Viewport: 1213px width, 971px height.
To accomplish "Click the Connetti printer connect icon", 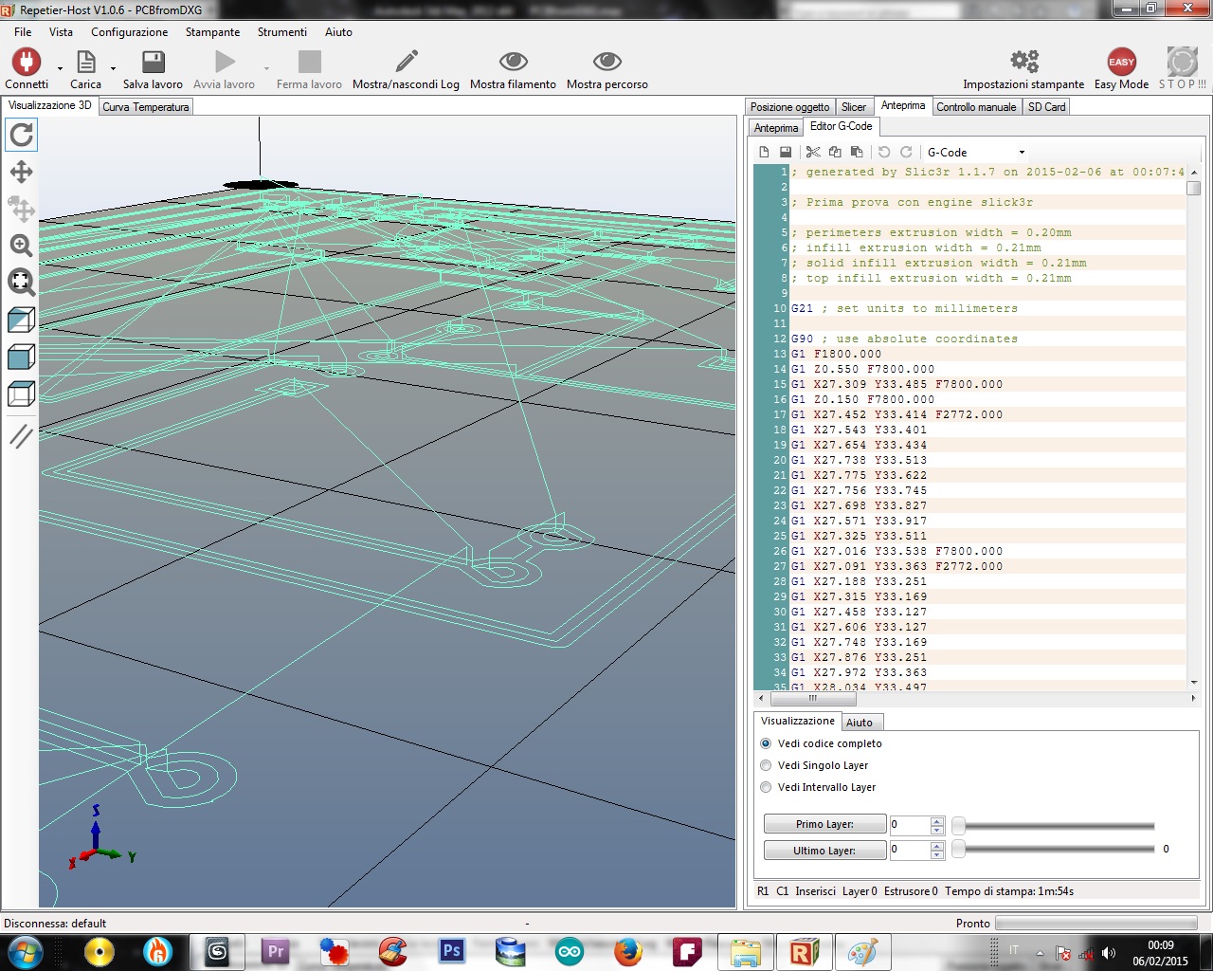I will tap(26, 63).
